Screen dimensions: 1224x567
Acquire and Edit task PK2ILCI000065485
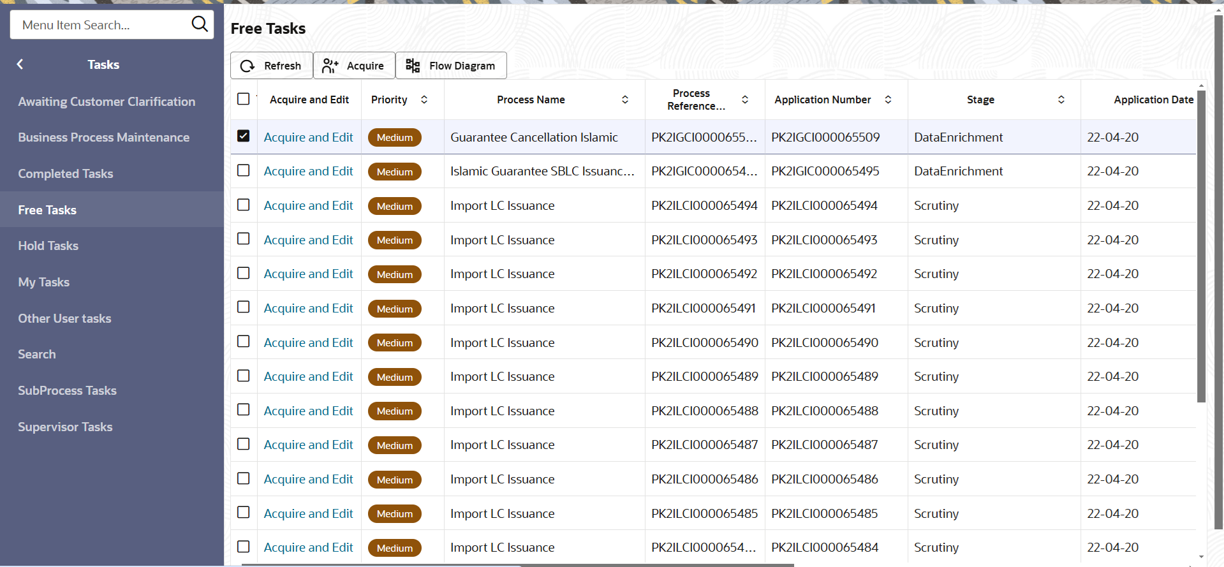point(309,513)
